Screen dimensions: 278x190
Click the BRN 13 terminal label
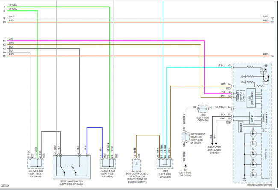(225, 96)
